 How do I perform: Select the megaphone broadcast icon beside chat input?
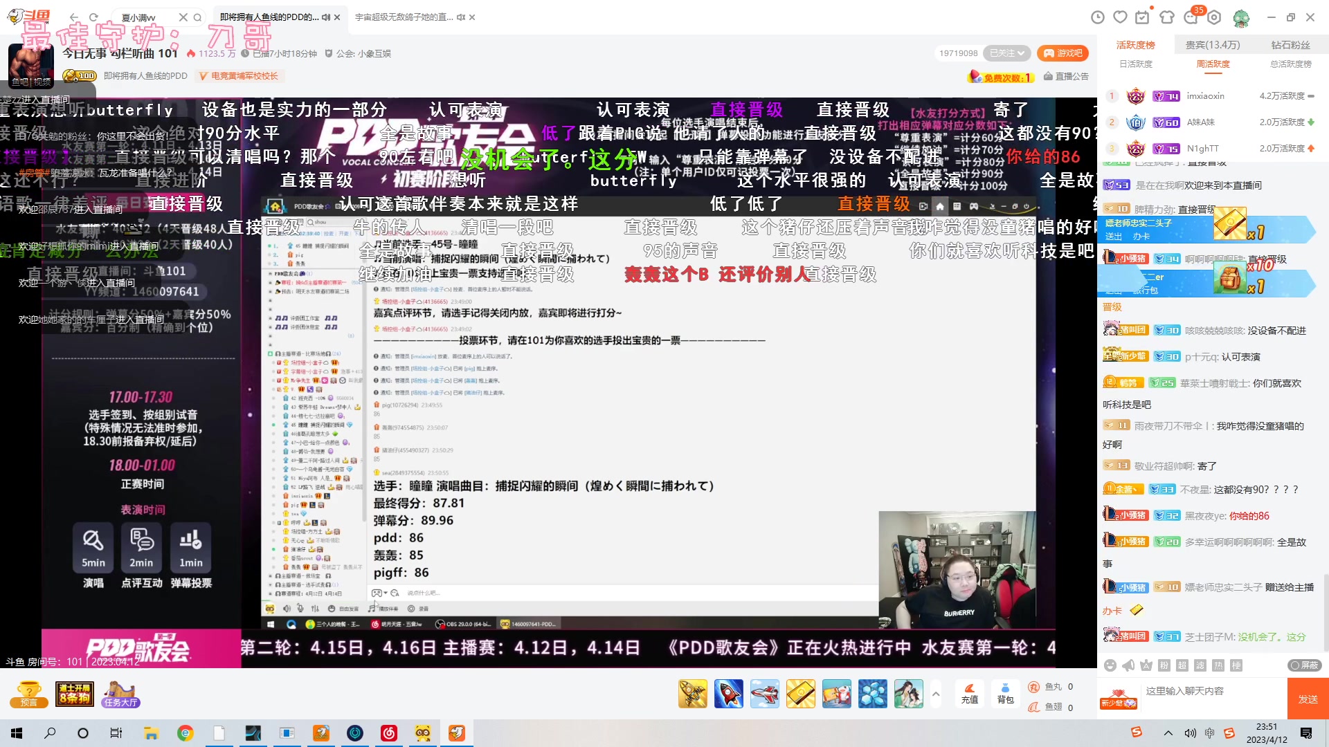[x=1128, y=665]
